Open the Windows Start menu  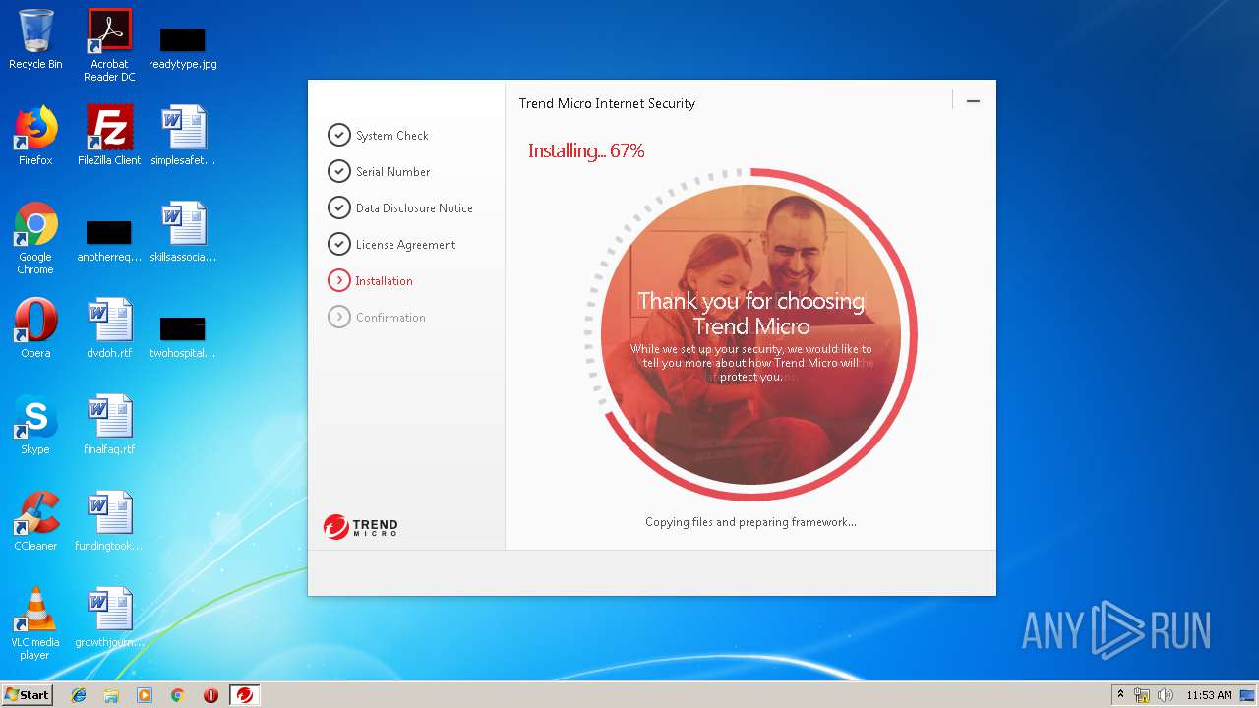(x=28, y=694)
